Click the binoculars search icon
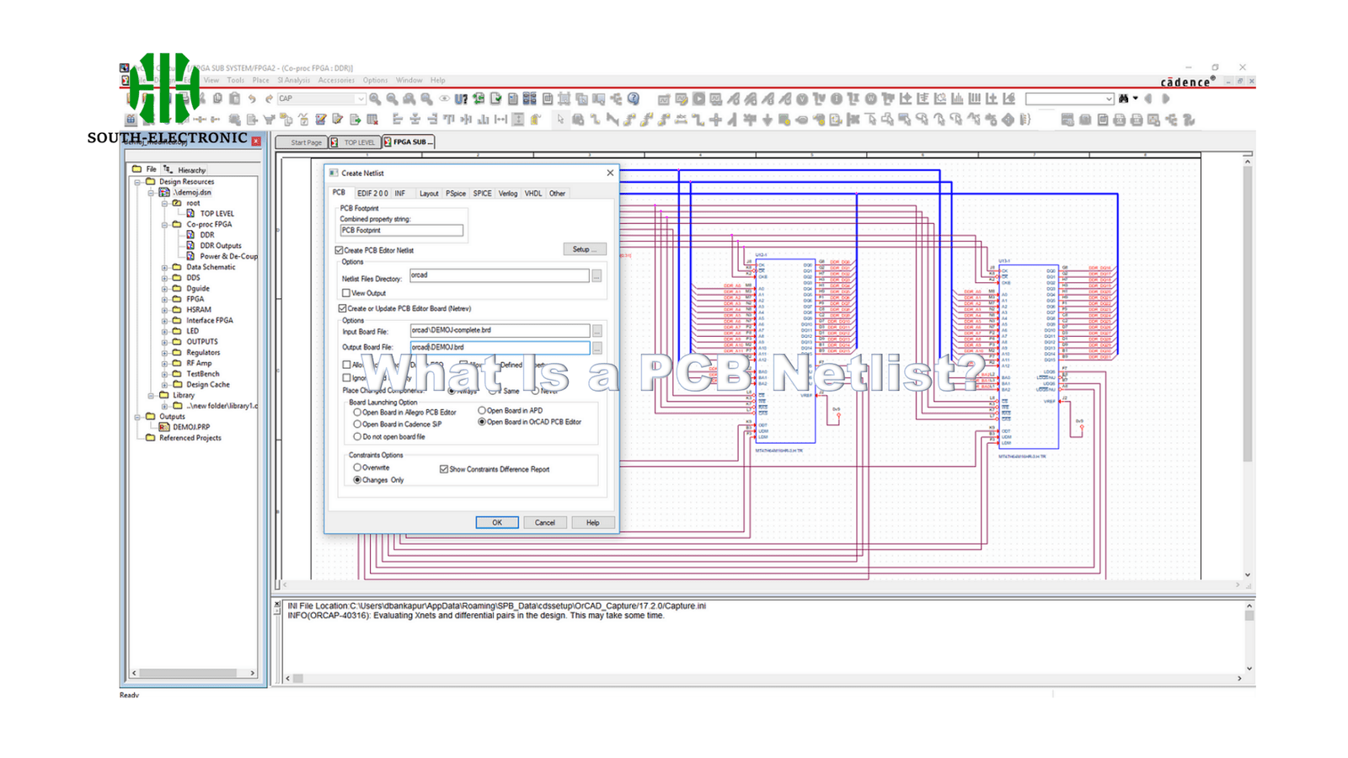This screenshot has width=1348, height=758. pos(1123,99)
